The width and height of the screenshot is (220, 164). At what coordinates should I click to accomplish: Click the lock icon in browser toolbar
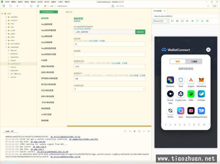tap(202, 21)
